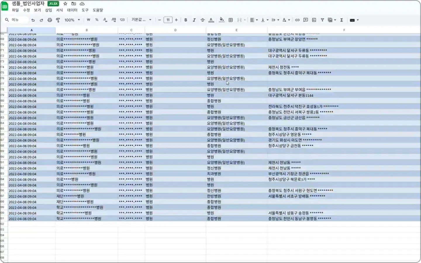Open the 삽입 menu
The image size is (421, 263).
tap(48, 10)
